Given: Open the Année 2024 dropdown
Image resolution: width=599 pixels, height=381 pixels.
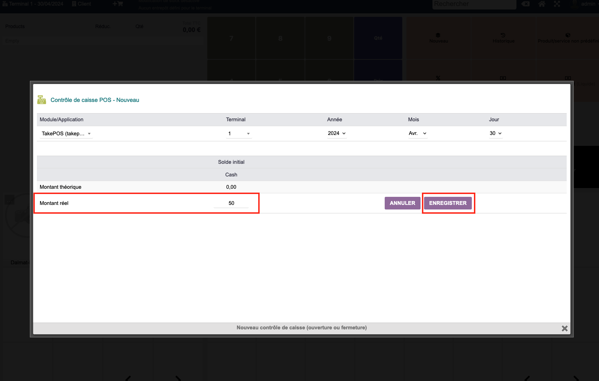Looking at the screenshot, I should [337, 134].
